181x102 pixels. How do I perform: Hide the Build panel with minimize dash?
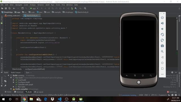click(176, 73)
